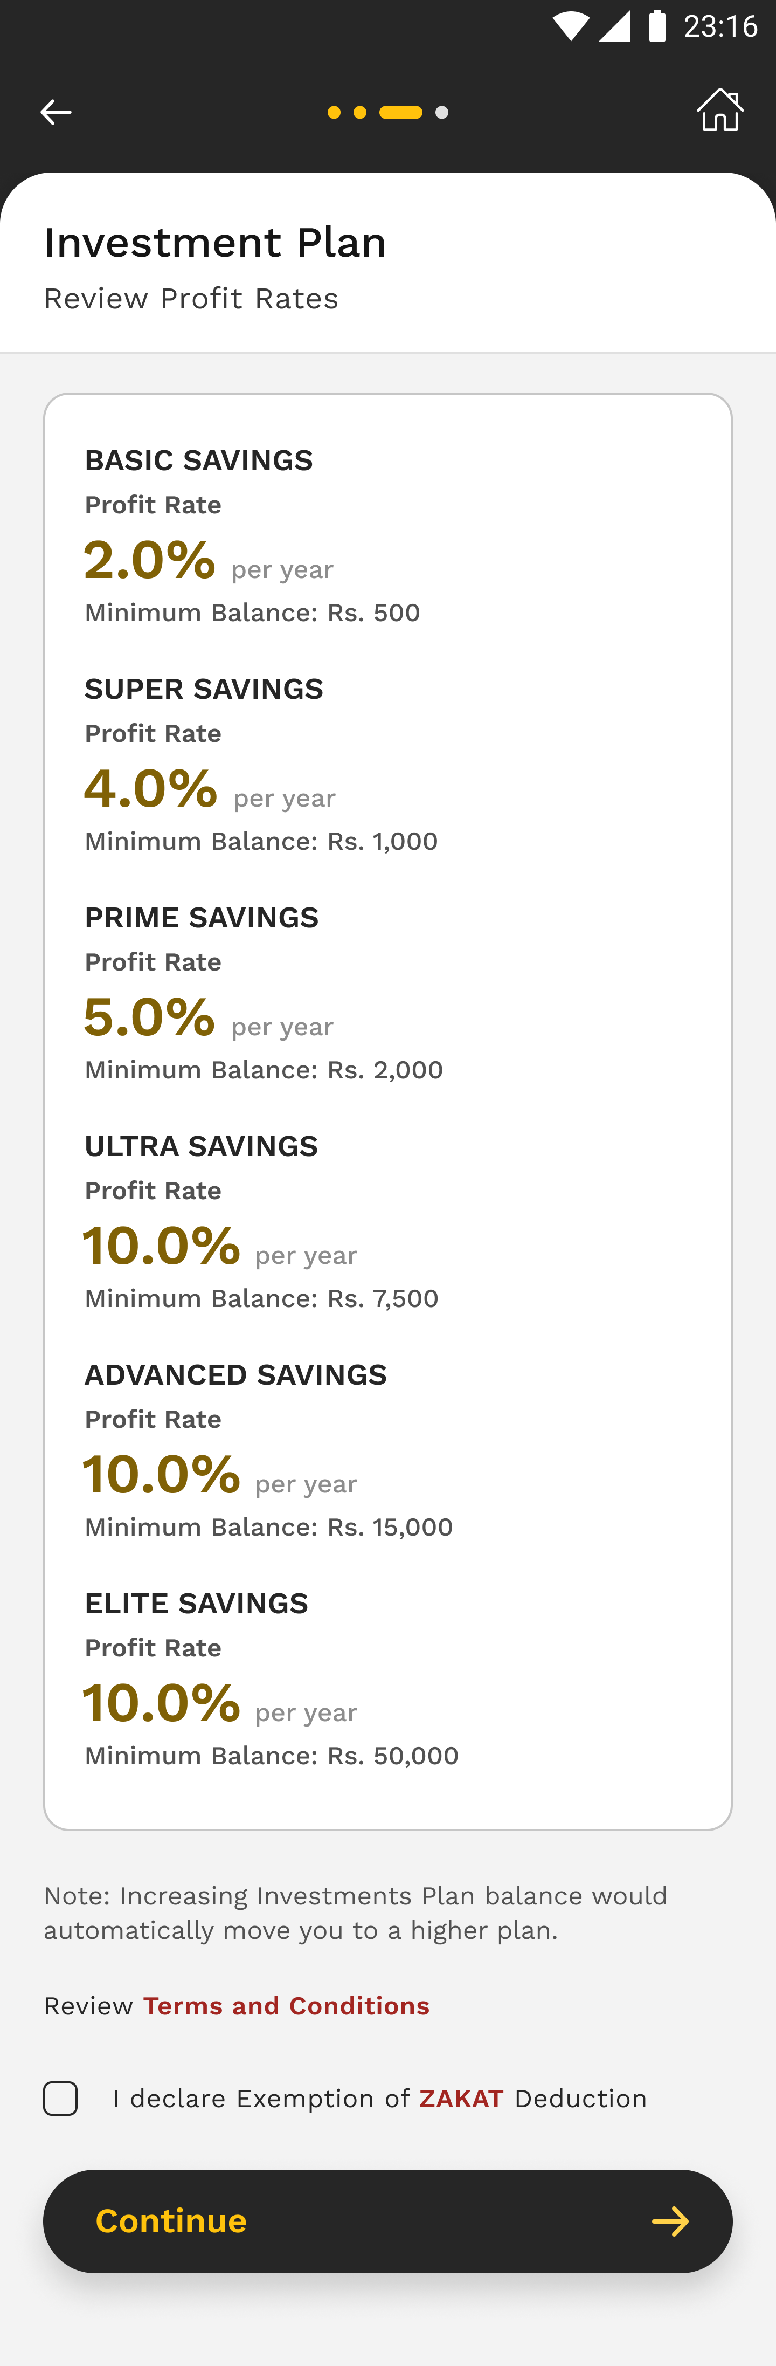The image size is (776, 2366).
Task: Tap the ELITE SAVINGS plan heading
Action: (197, 1604)
